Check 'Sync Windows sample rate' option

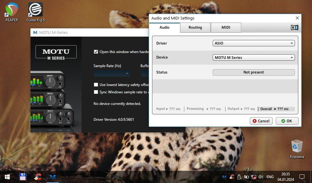point(96,92)
